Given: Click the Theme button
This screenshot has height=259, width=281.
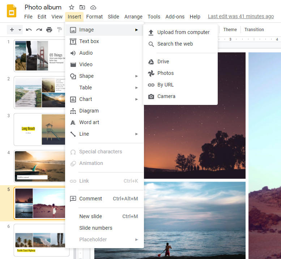Looking at the screenshot, I should pos(230,30).
